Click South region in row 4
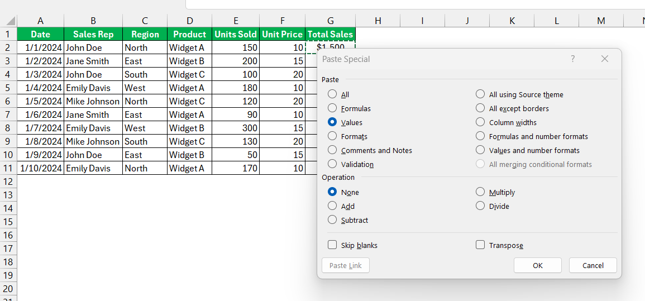645x301 pixels. (145, 74)
